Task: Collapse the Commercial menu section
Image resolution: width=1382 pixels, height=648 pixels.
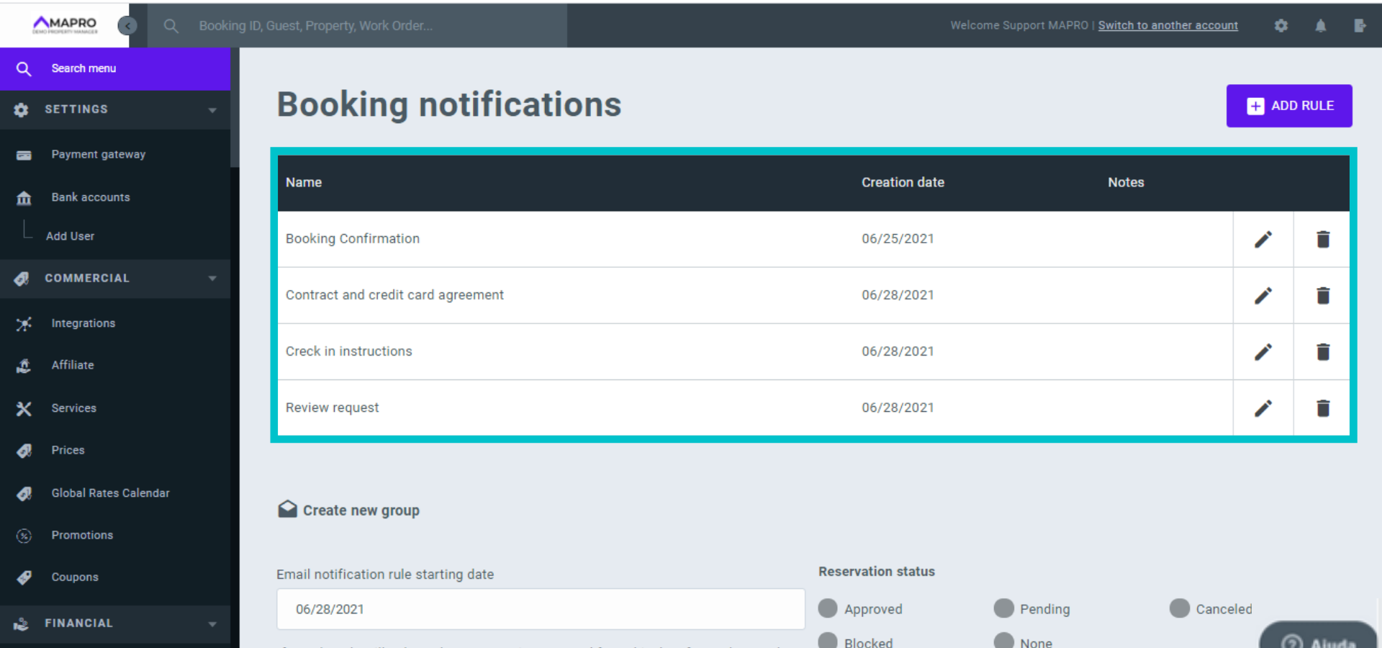Action: click(212, 279)
